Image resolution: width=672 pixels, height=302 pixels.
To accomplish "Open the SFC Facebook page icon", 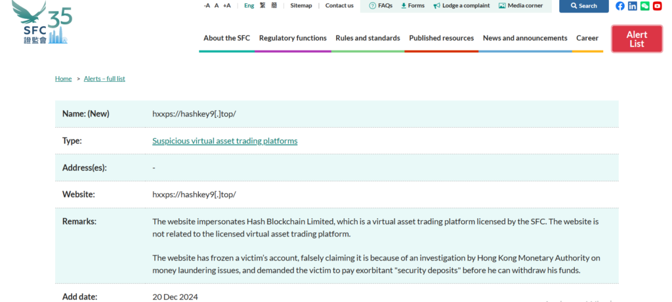I will [x=619, y=6].
